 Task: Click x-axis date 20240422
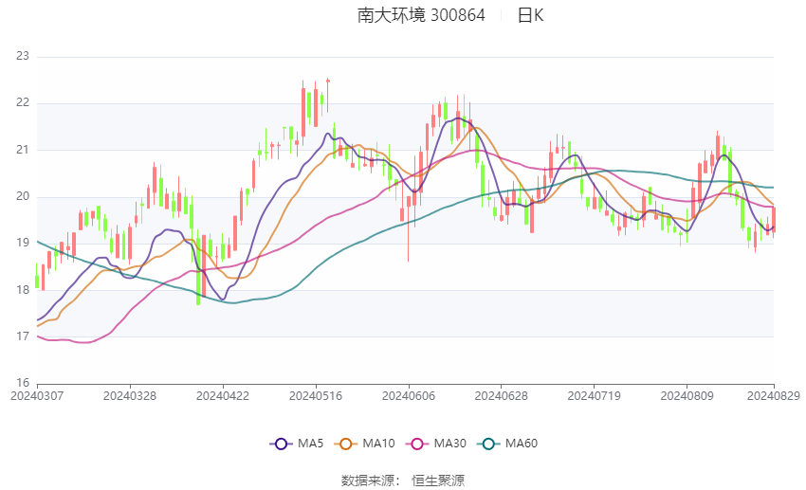pyautogui.click(x=223, y=396)
